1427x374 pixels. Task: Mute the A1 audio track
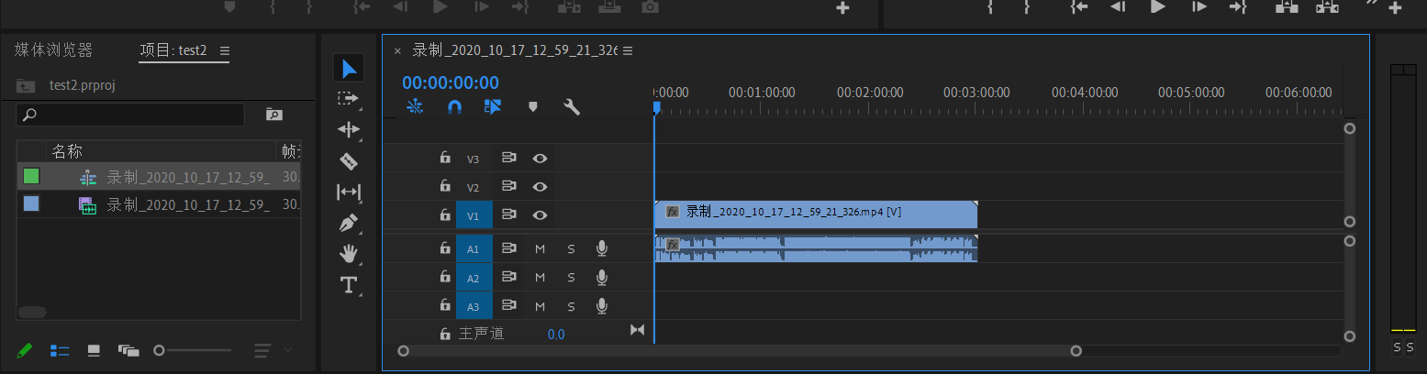540,248
